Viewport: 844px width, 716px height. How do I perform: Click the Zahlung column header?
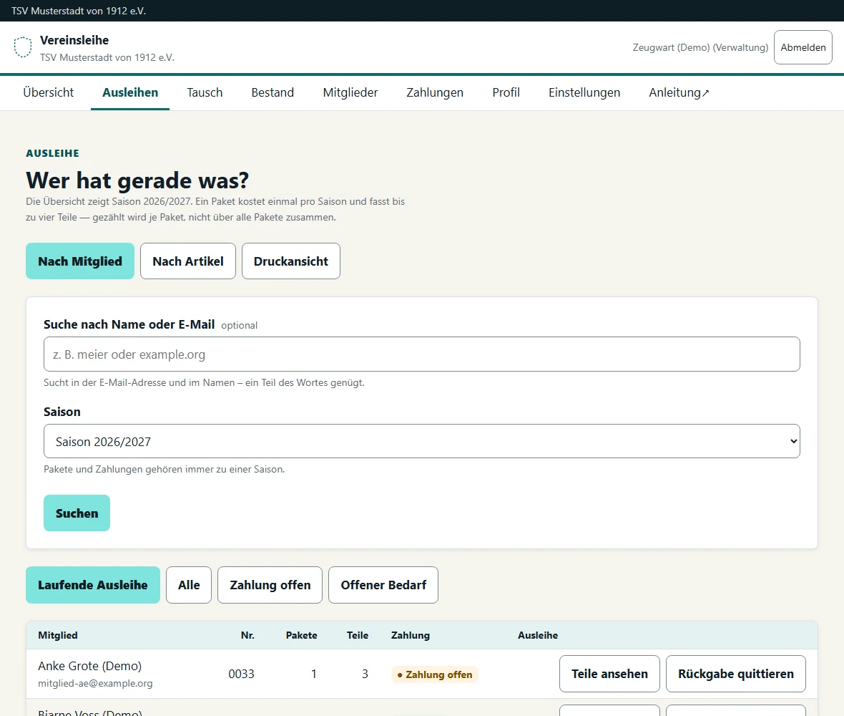pos(410,635)
